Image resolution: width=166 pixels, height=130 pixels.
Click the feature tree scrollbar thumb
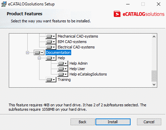pyautogui.click(x=154, y=76)
